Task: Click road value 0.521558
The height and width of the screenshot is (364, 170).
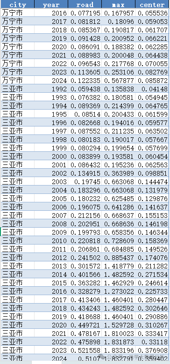Action: 85,350
